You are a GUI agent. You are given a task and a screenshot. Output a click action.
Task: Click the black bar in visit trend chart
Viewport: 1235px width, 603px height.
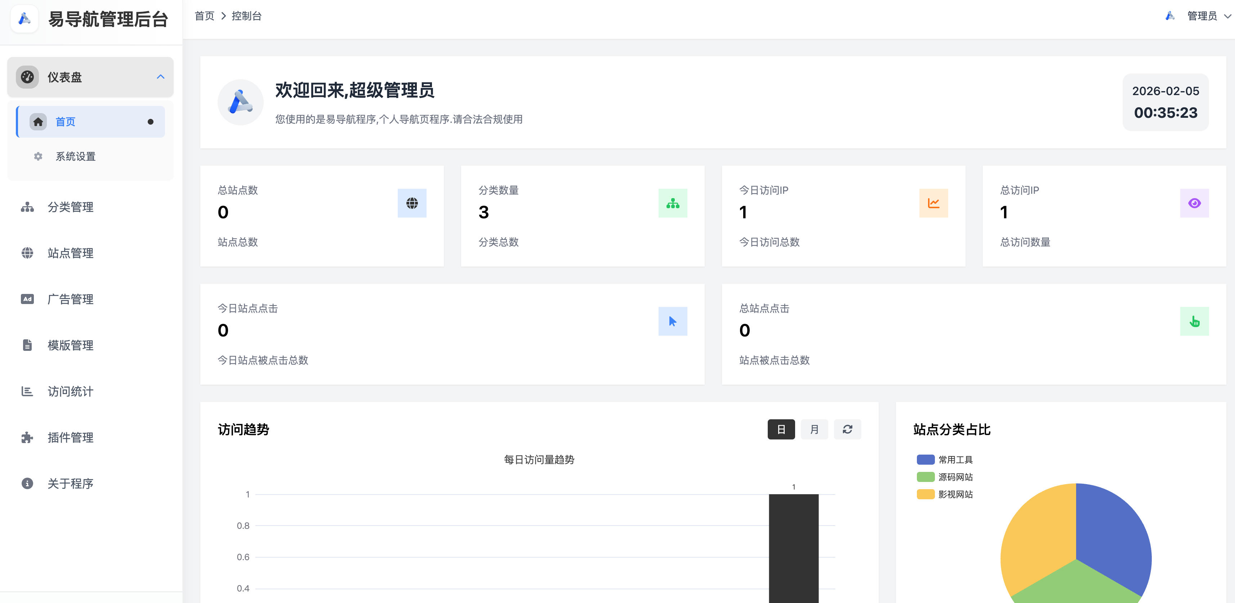[793, 548]
